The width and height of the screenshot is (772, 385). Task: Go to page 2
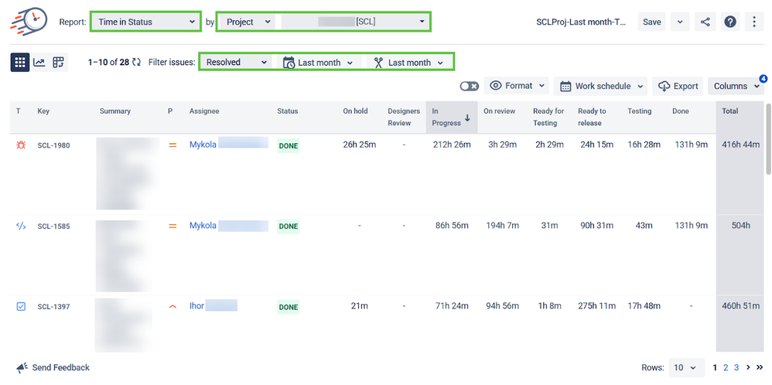tap(726, 367)
